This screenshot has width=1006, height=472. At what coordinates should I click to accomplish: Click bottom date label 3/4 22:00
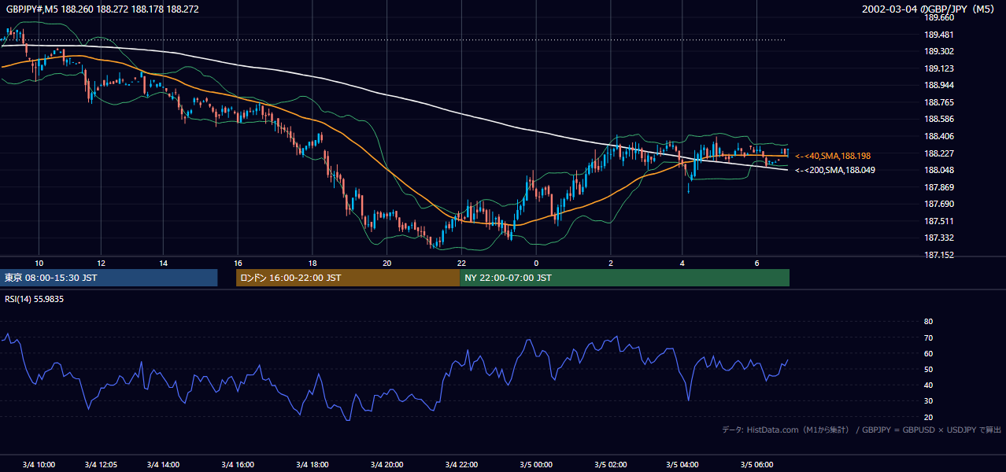(x=461, y=465)
